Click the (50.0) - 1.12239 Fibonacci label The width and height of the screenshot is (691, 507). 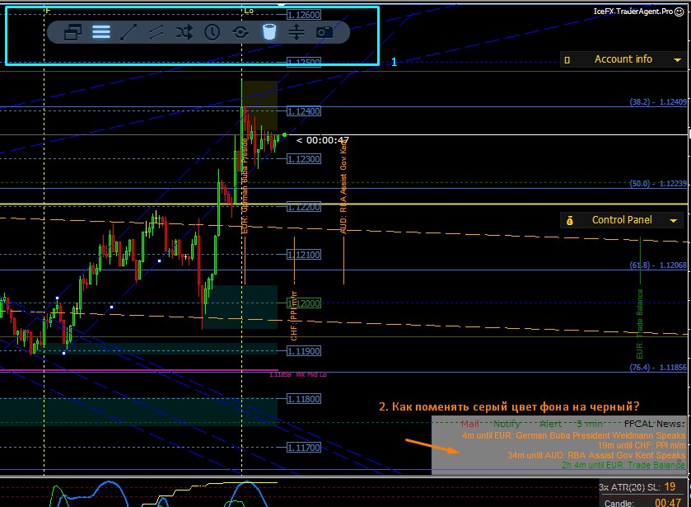[x=657, y=184]
